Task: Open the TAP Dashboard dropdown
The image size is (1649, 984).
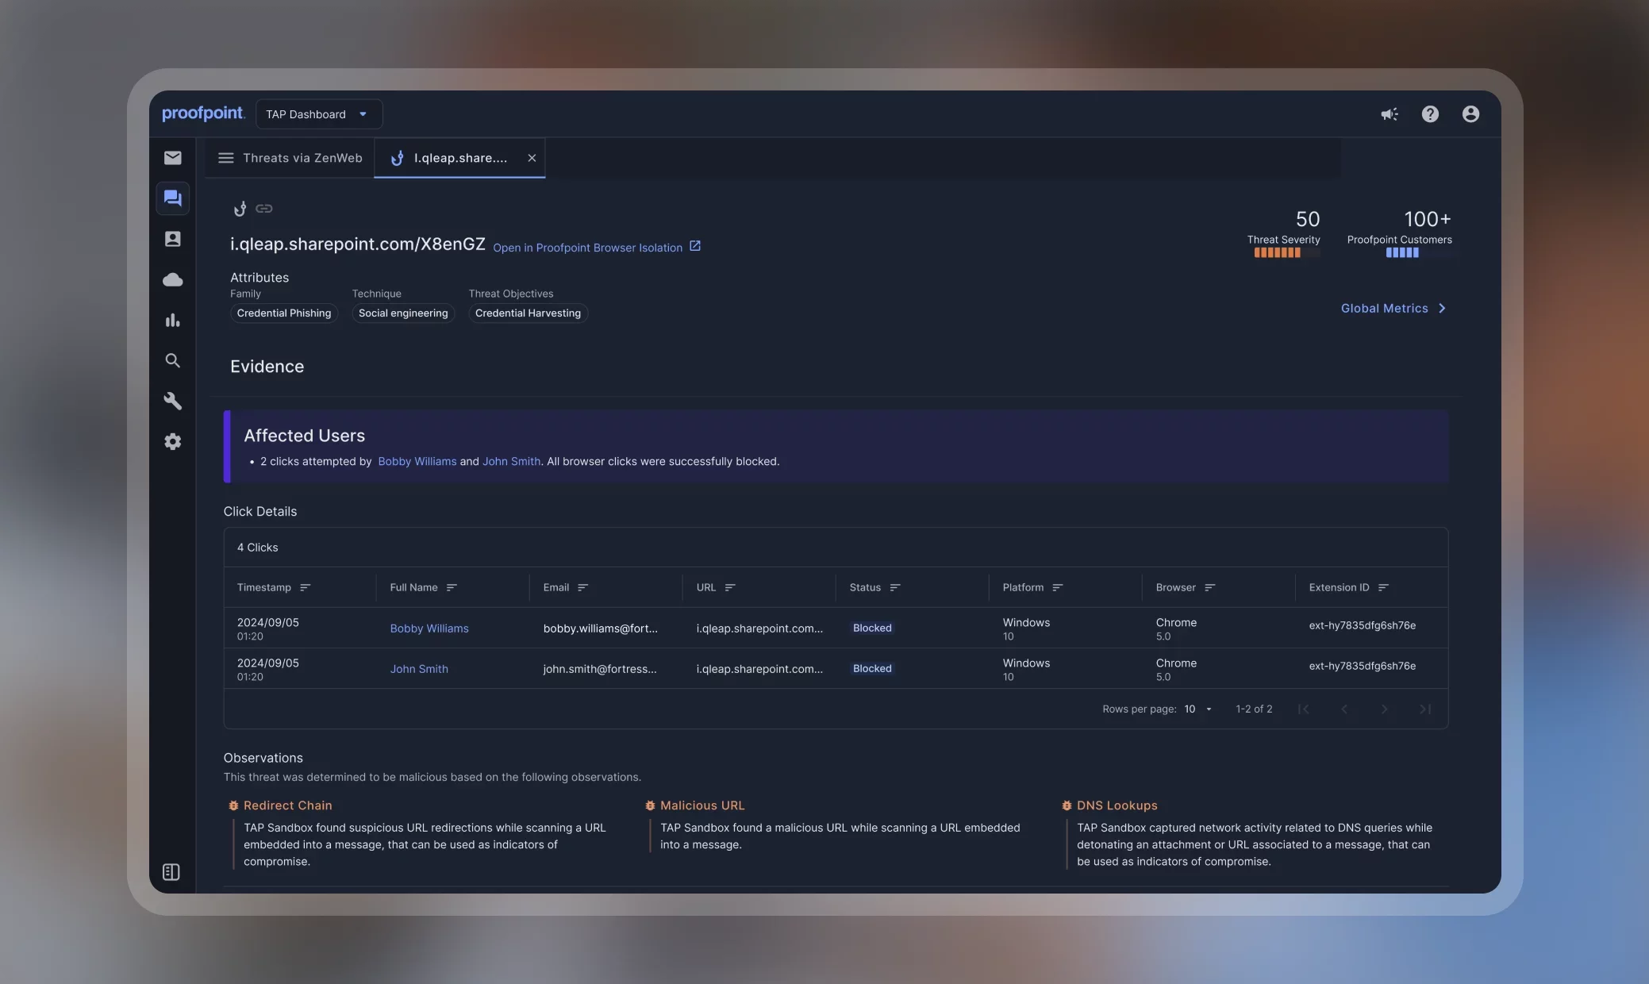Action: point(319,114)
